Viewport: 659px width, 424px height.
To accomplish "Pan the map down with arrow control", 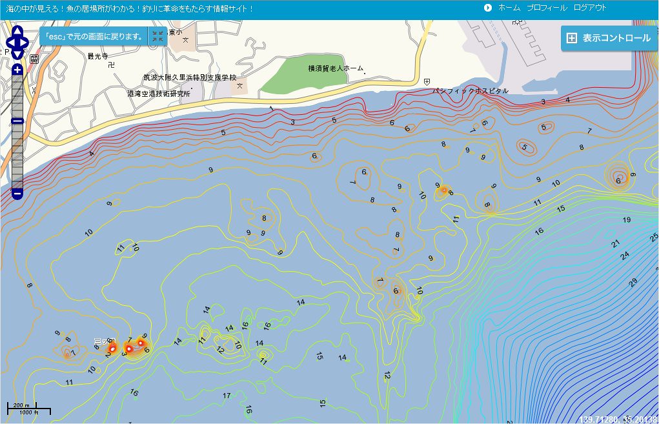I will click(17, 54).
